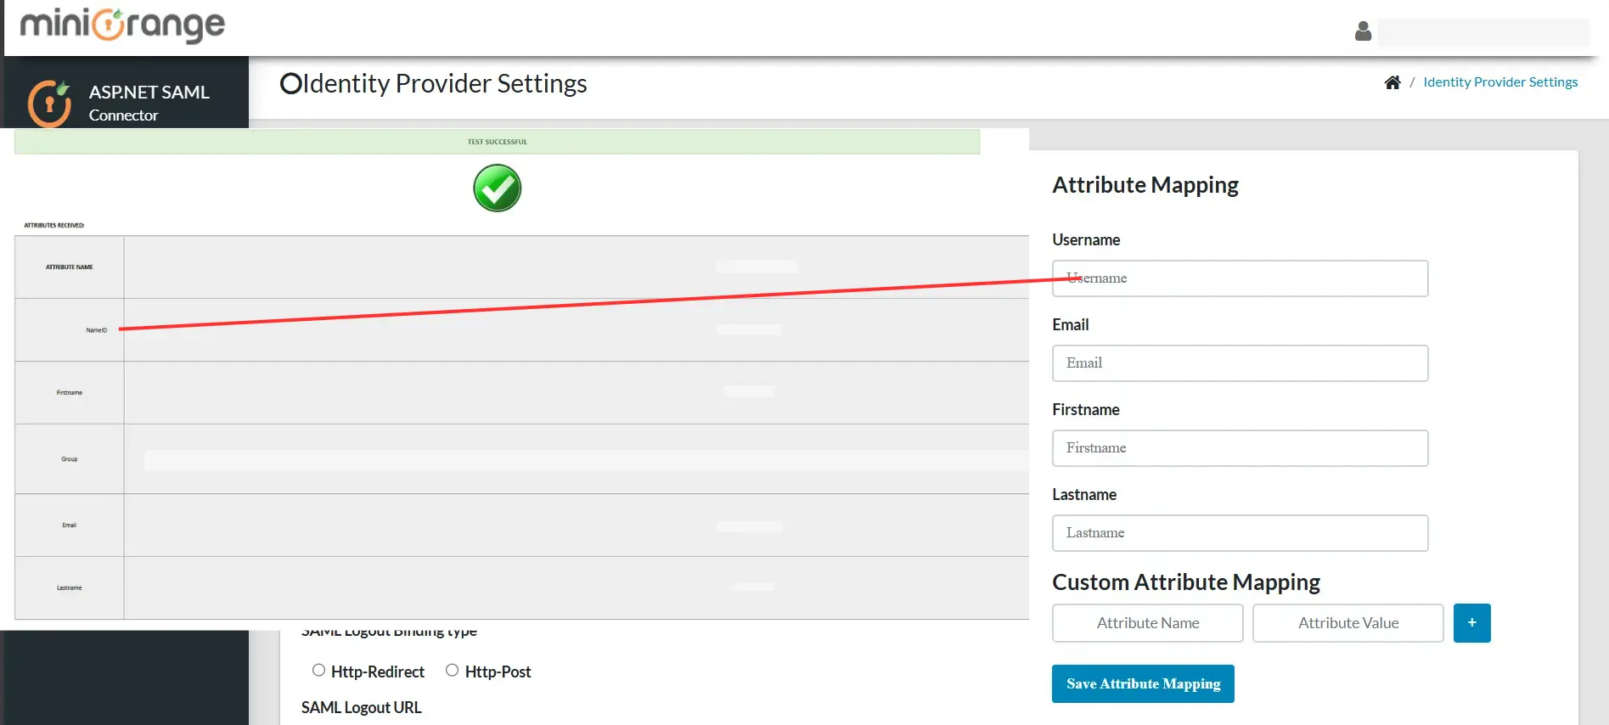
Task: Click the ASP.NET SAML Connector logo icon
Action: click(x=49, y=104)
